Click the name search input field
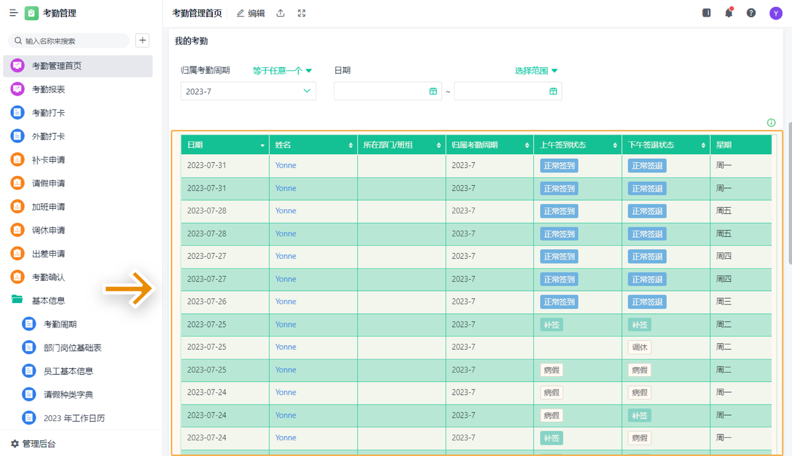The width and height of the screenshot is (792, 456). coord(73,41)
